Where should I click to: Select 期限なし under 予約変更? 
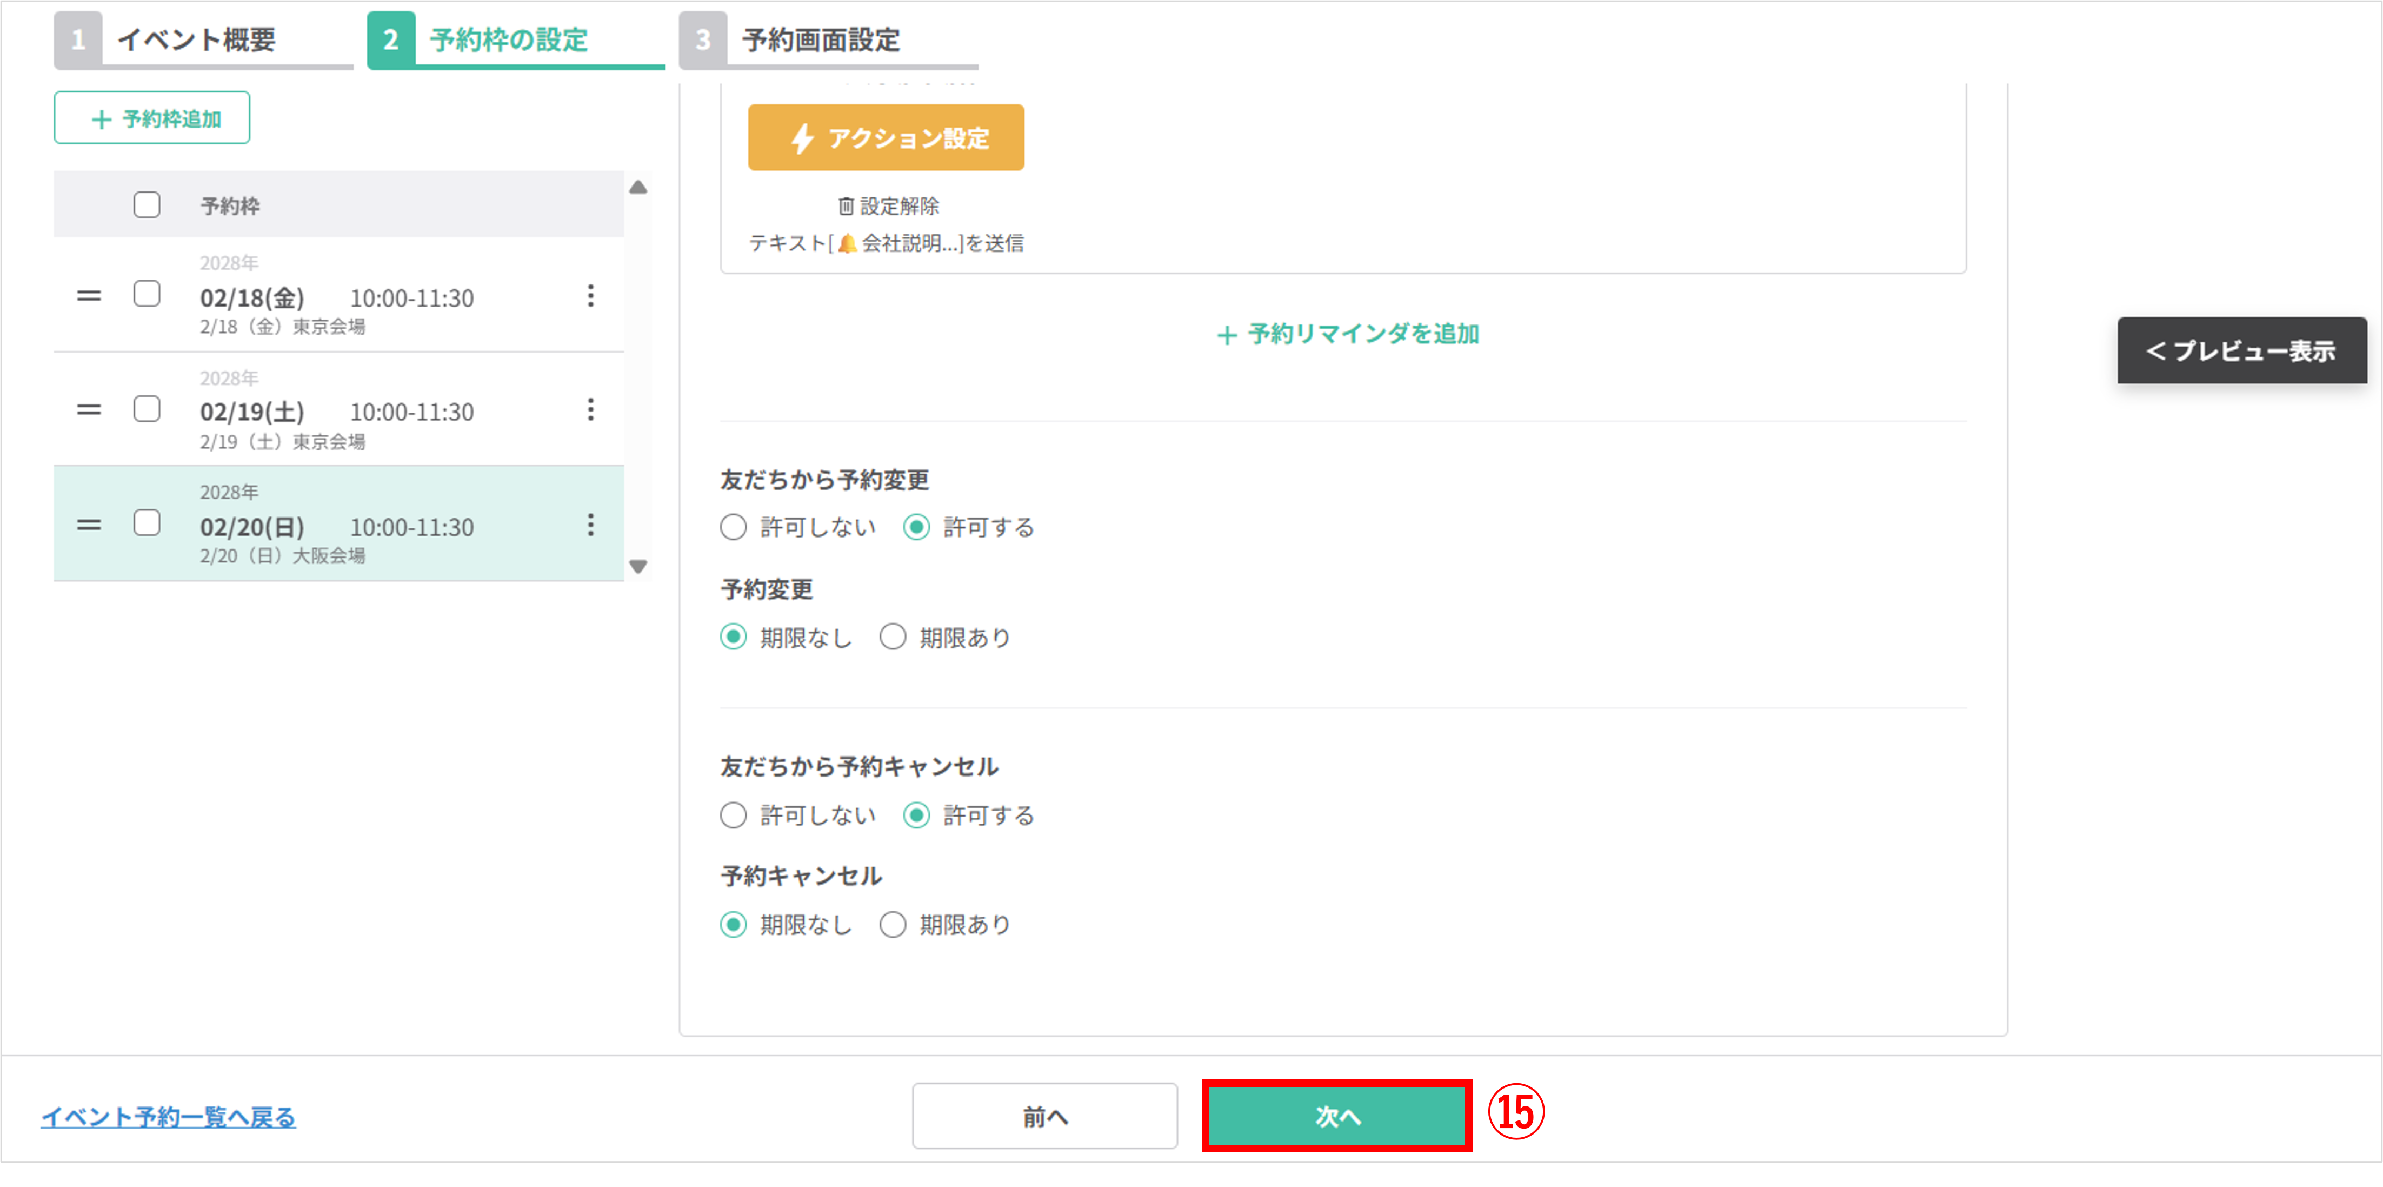[x=734, y=638]
